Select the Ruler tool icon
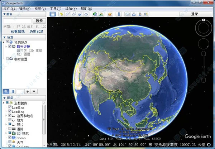The image size is (215, 149). click(x=119, y=14)
